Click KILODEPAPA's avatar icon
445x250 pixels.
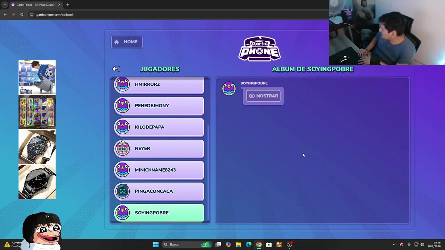pyautogui.click(x=122, y=127)
